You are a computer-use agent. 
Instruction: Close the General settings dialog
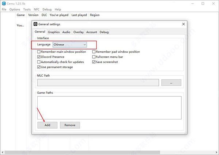pos(184,24)
